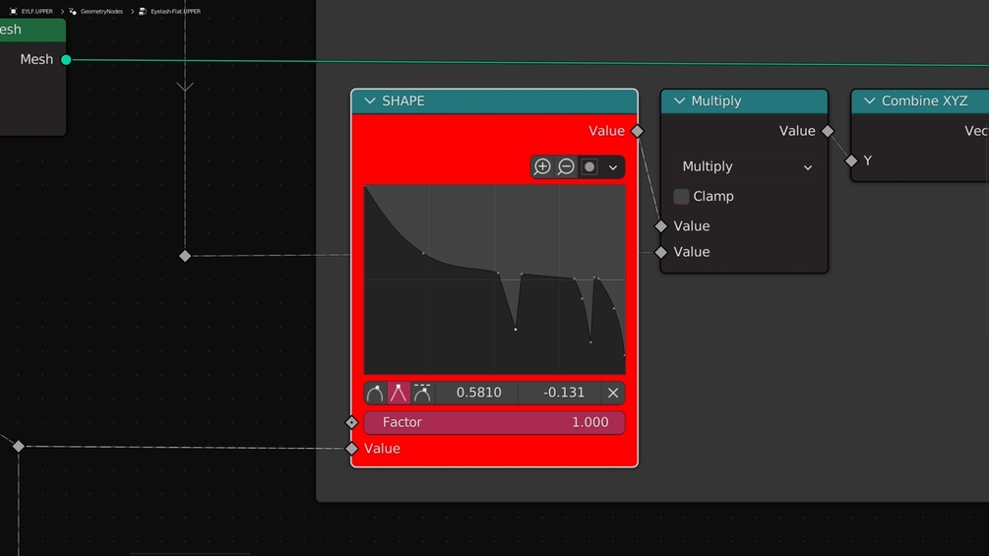
Task: Select the Multiply node header
Action: (744, 100)
